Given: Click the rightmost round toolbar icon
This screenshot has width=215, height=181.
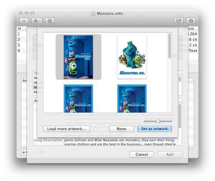Looking at the screenshot, I should click(191, 21).
